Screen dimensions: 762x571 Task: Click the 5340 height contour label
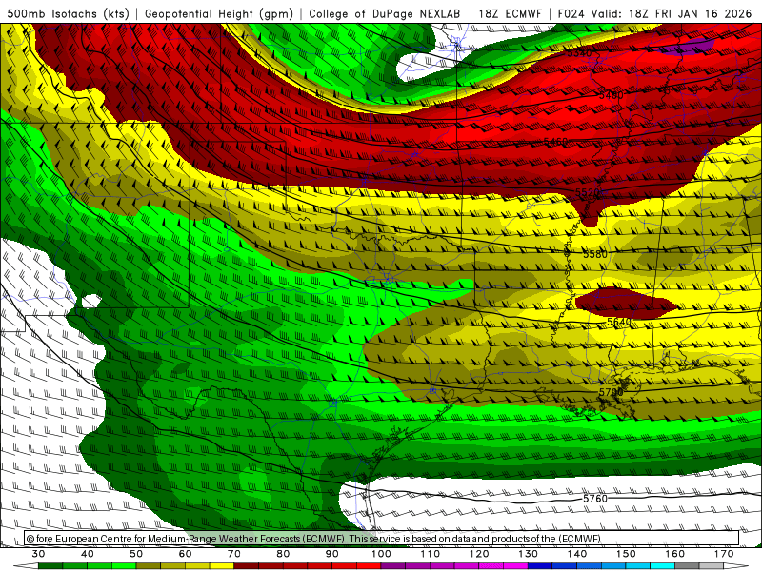[579, 53]
